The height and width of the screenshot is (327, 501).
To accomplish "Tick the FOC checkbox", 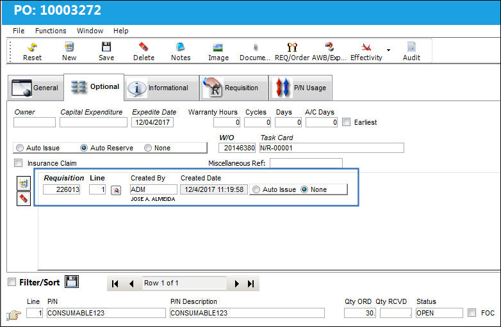I will point(472,313).
